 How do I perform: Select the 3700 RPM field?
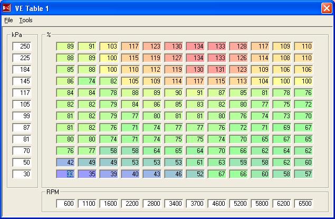196,203
